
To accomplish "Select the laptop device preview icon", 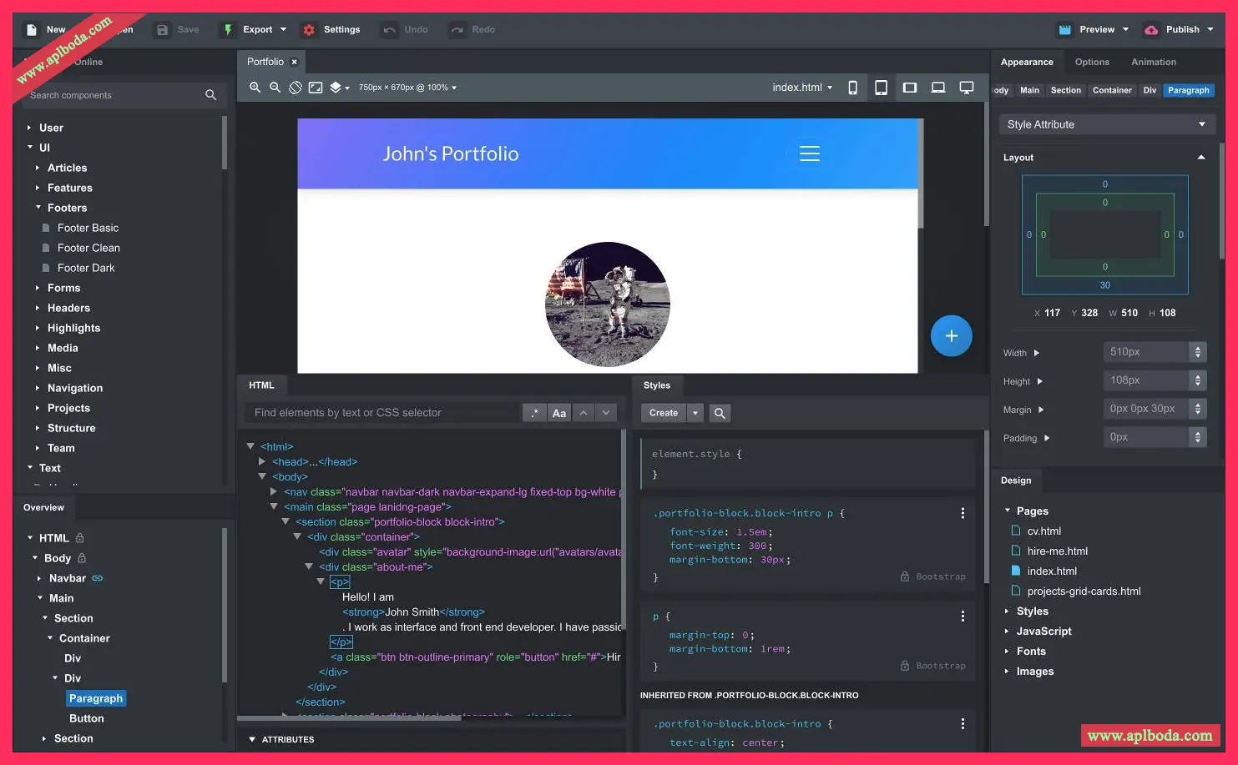I will point(938,88).
